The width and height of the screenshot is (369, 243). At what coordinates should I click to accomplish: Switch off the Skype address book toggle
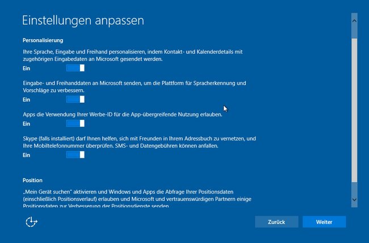click(x=76, y=154)
